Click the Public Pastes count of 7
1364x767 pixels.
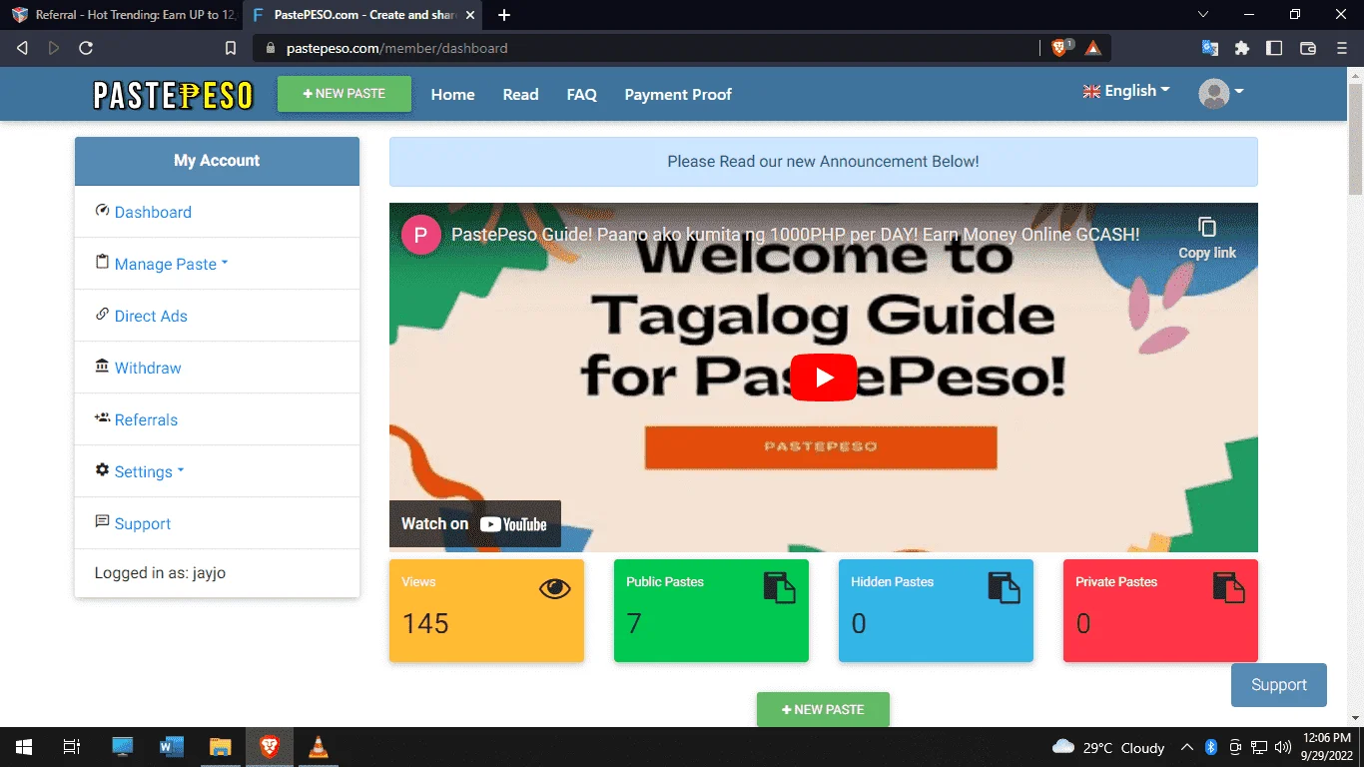pyautogui.click(x=634, y=624)
